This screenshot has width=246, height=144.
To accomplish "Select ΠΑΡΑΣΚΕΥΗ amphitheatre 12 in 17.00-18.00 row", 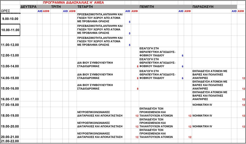I will point(243,105).
